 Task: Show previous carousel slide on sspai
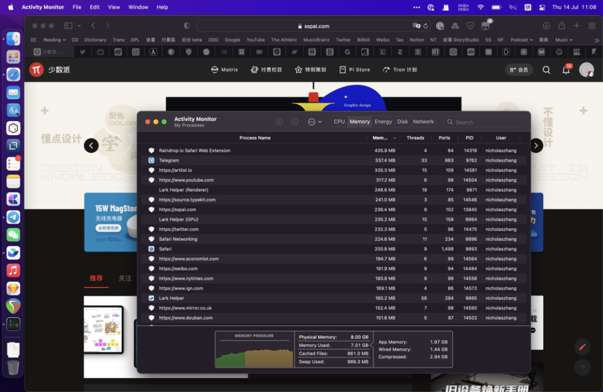[x=91, y=145]
